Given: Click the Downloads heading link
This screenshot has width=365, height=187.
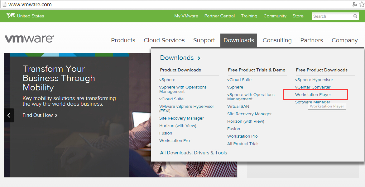Looking at the screenshot, I should pyautogui.click(x=177, y=58).
